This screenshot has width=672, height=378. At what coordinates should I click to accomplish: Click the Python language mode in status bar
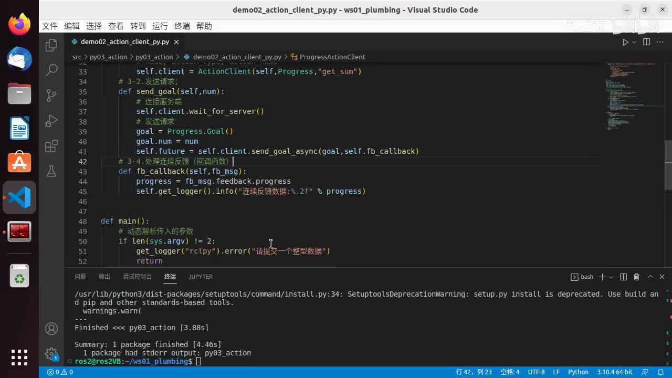(x=578, y=372)
